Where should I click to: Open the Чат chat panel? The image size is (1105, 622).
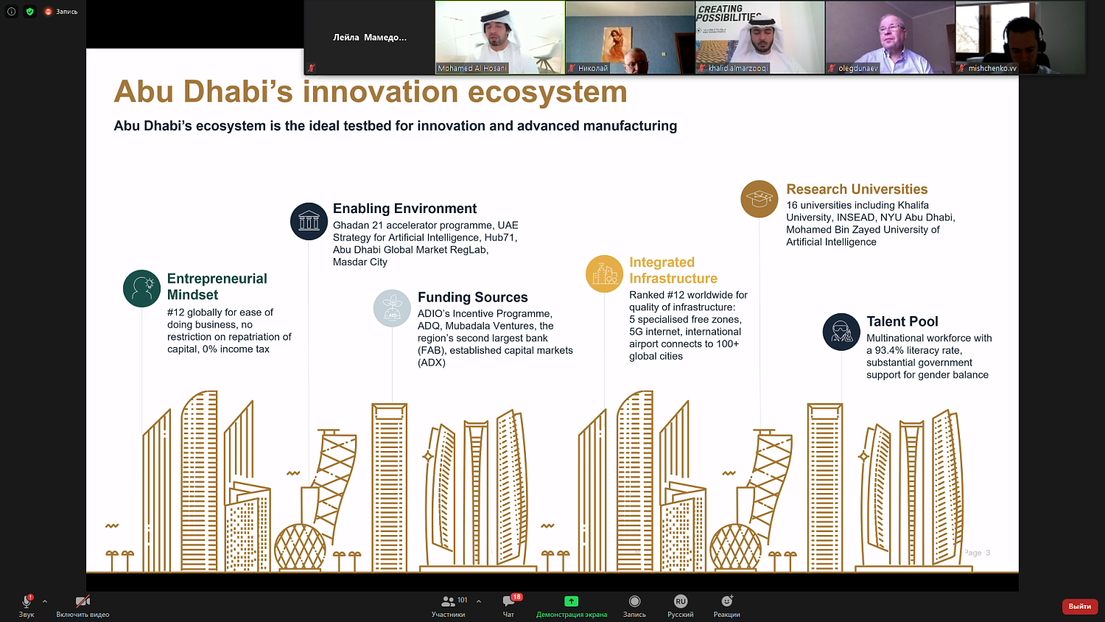[509, 606]
